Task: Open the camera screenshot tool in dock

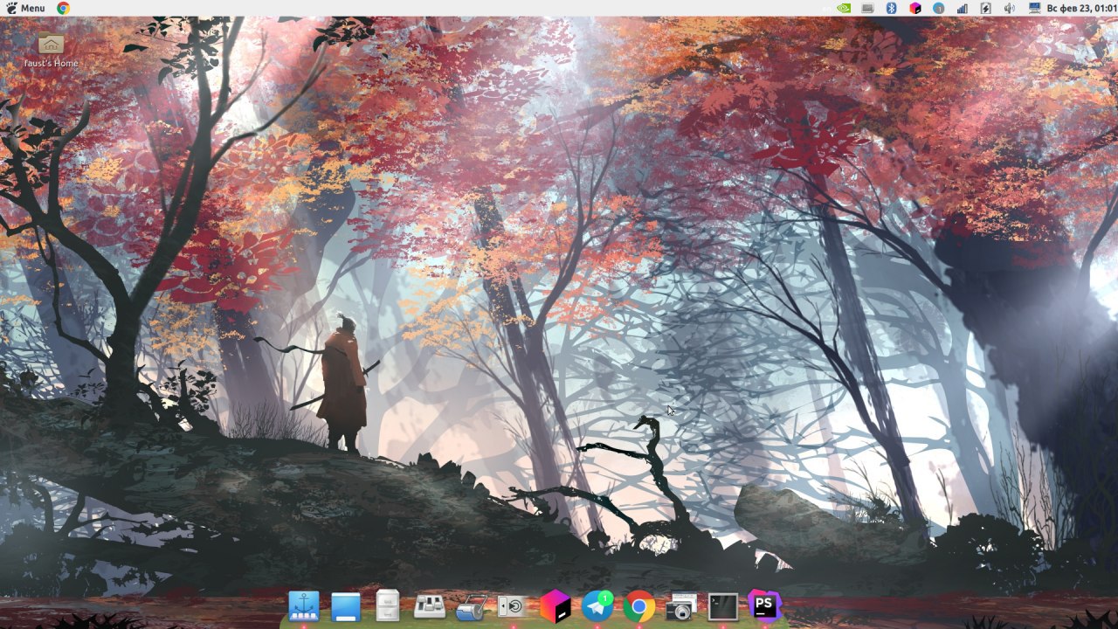Action: 680,606
